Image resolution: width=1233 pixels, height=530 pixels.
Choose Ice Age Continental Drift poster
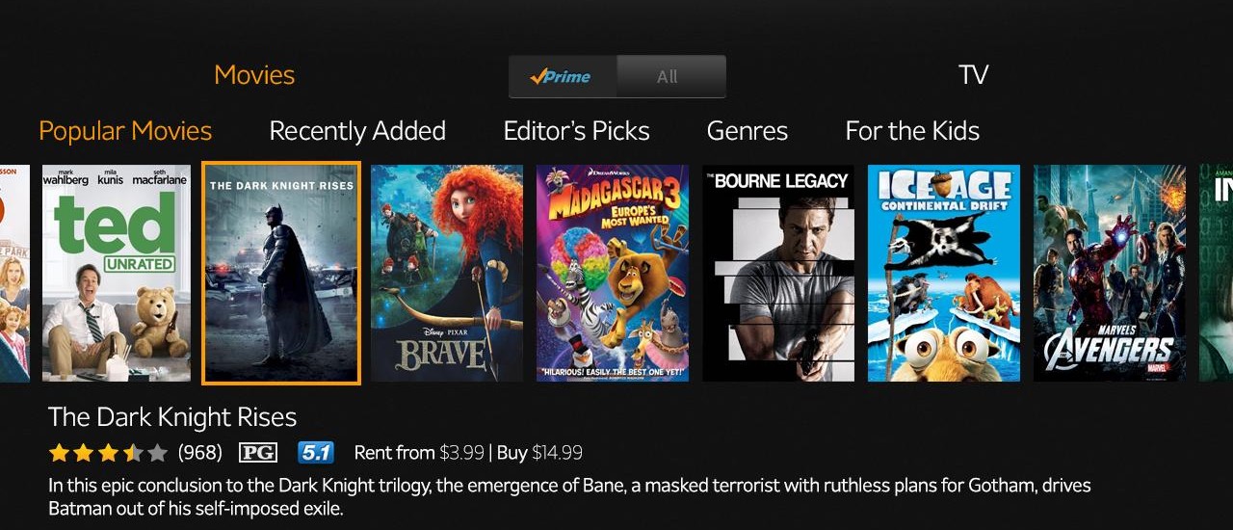[x=944, y=273]
